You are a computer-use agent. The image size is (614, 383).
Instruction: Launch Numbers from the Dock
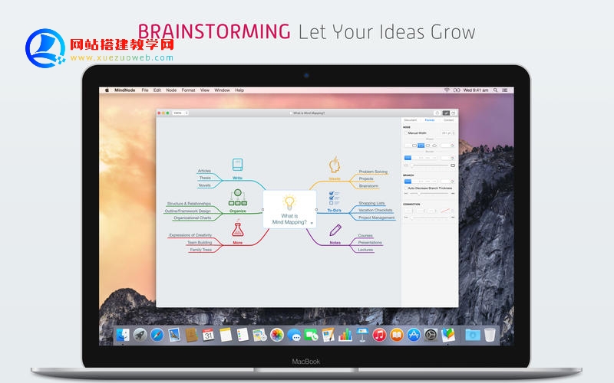(345, 335)
